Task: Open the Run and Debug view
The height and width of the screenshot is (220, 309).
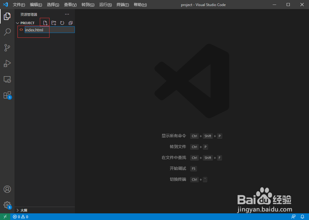Action: 7,63
